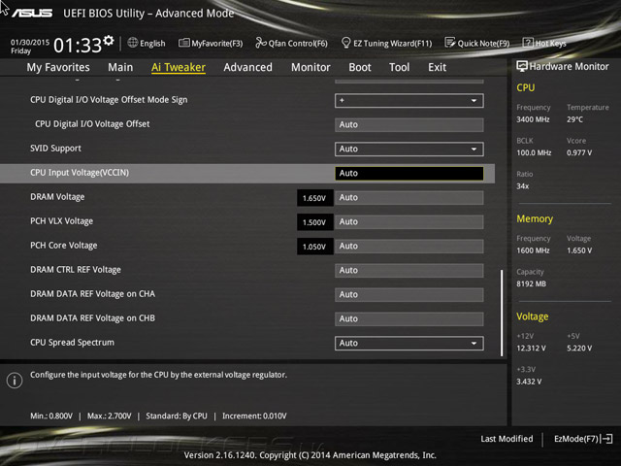This screenshot has height=466, width=621.
Task: Click DRAM DATA REF Voltage on CHA field
Action: (409, 295)
